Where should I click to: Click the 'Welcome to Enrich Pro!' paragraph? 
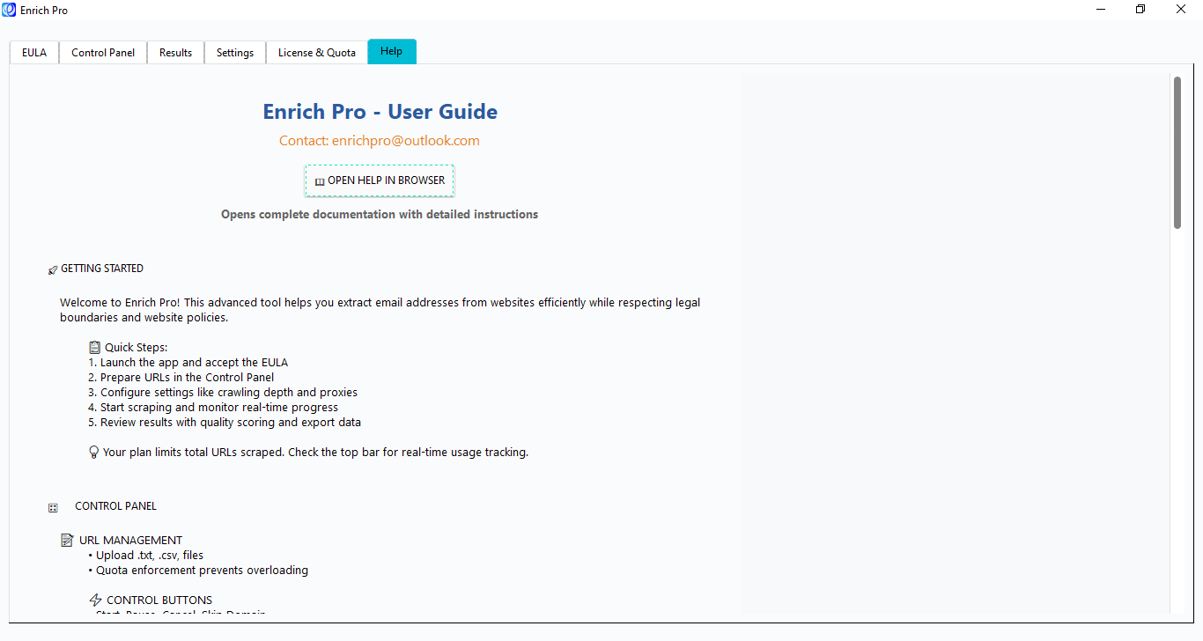tap(380, 310)
